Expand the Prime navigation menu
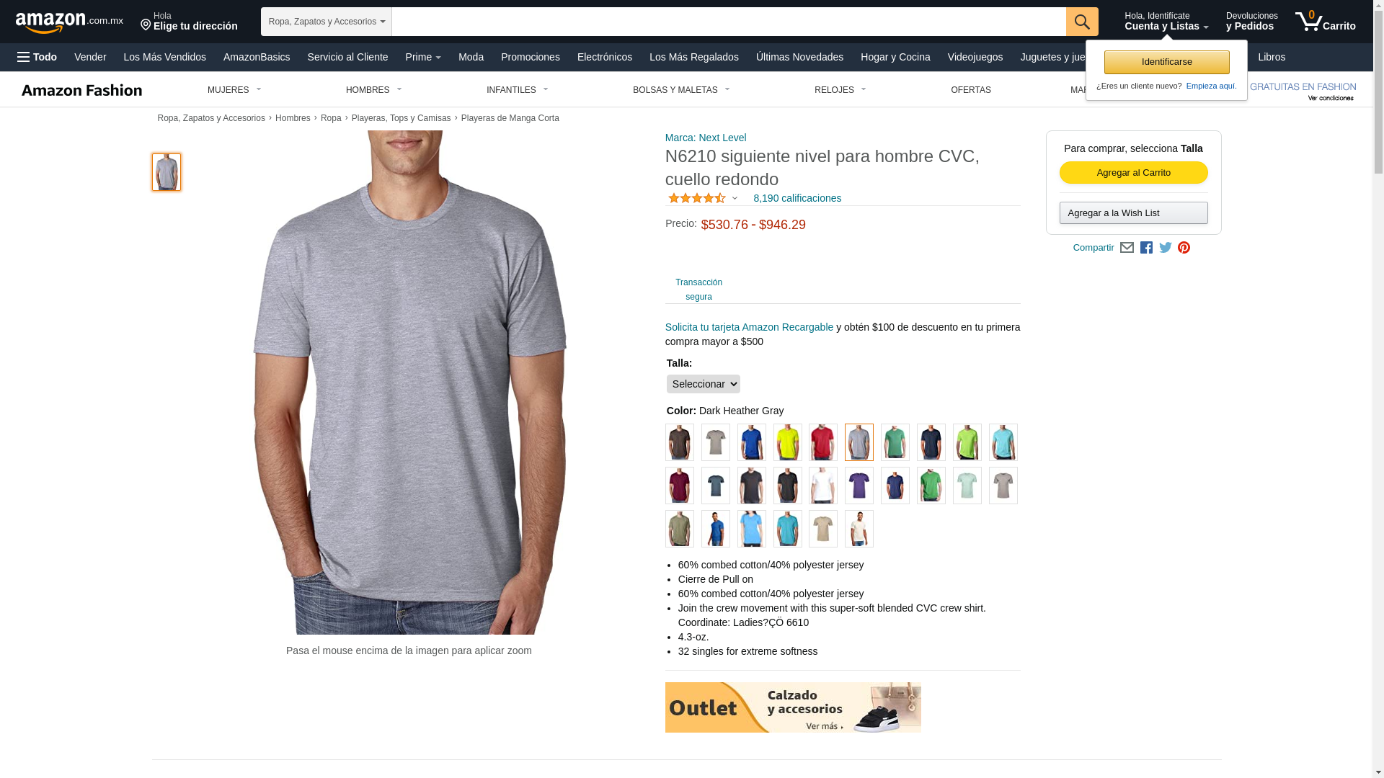This screenshot has height=778, width=1384. [423, 57]
